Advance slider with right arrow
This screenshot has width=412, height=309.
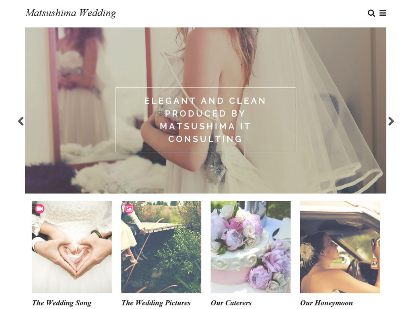tap(391, 121)
